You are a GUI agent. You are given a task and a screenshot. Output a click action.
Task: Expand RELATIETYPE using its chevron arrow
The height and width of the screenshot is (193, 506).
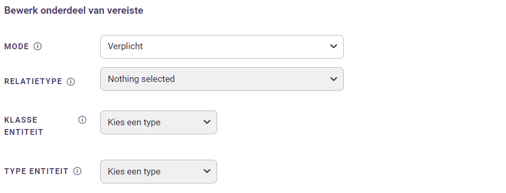tap(334, 79)
